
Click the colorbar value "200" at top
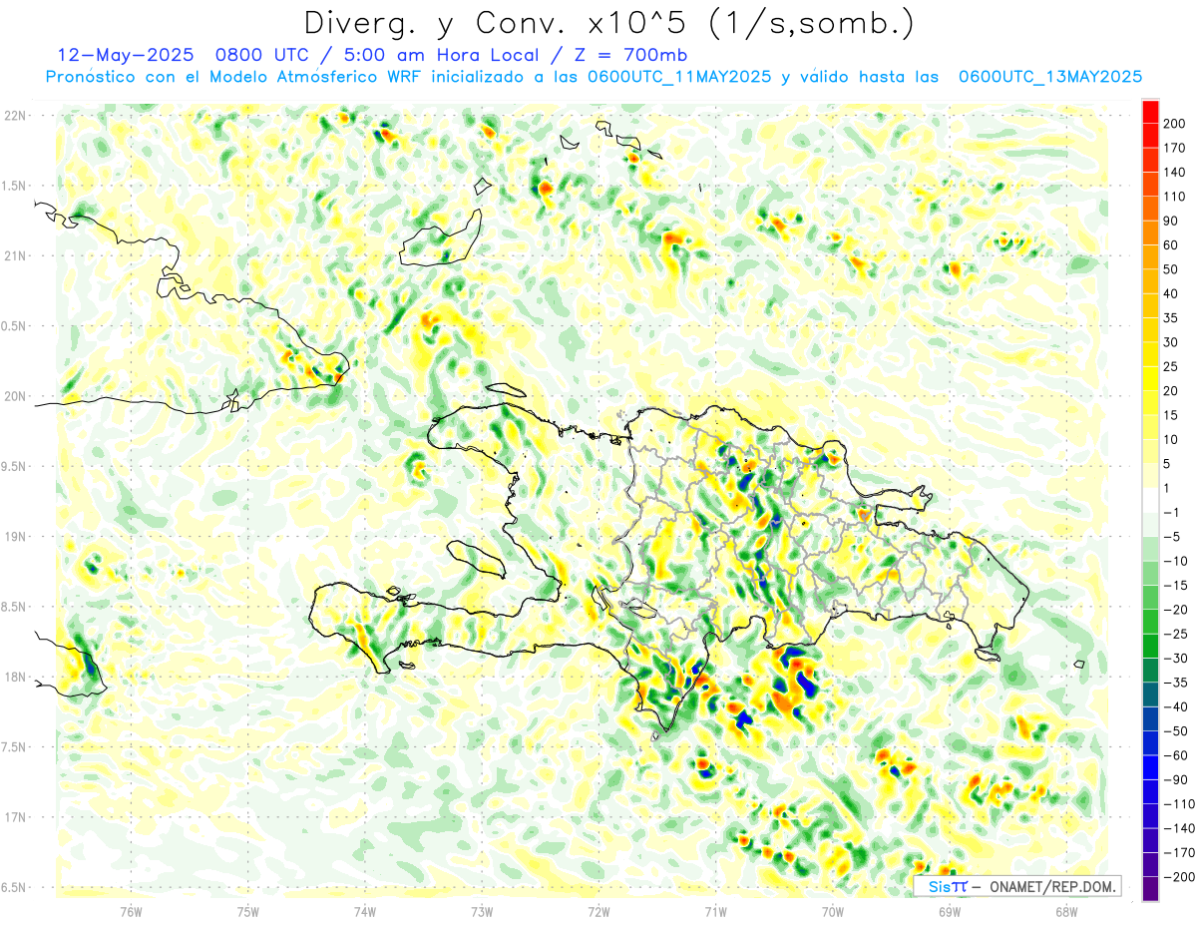(x=1174, y=124)
